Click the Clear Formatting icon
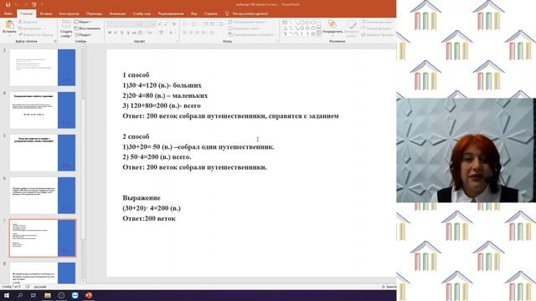Image resolution: width=536 pixels, height=301 pixels. 174,24
